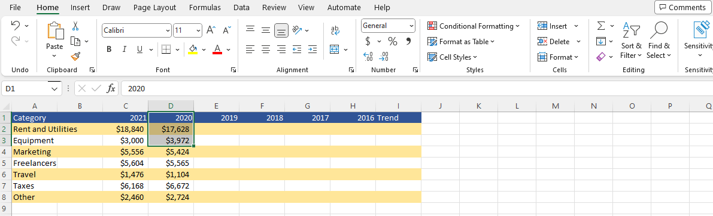Switch to the Page Layout tab
The width and height of the screenshot is (713, 216).
(x=154, y=7)
